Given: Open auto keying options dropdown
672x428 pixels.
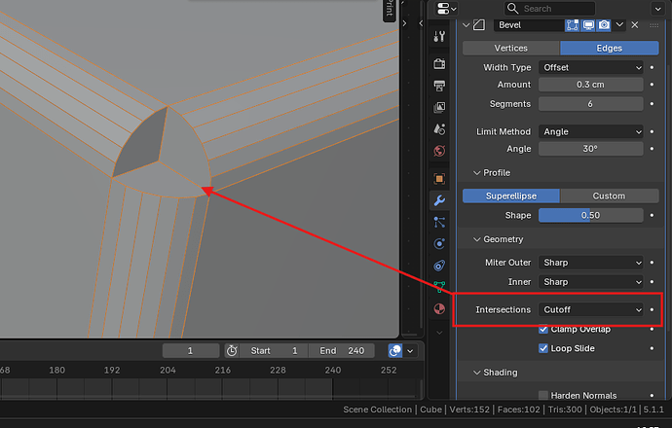Looking at the screenshot, I should (410, 350).
